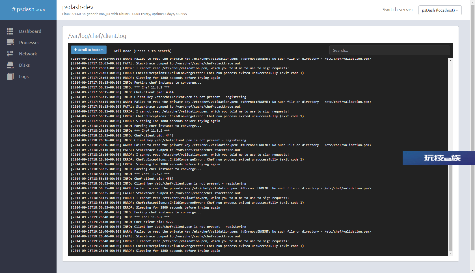Click the last log line Sleeping for 1800 seconds

pyautogui.click(x=145, y=251)
